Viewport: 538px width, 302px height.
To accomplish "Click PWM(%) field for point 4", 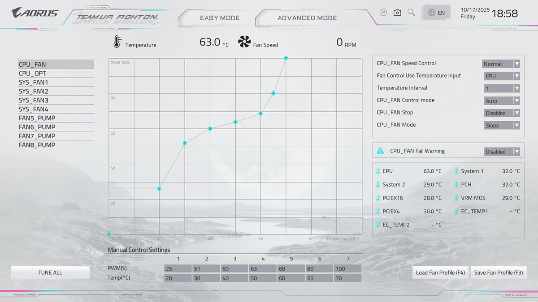I will [263, 268].
